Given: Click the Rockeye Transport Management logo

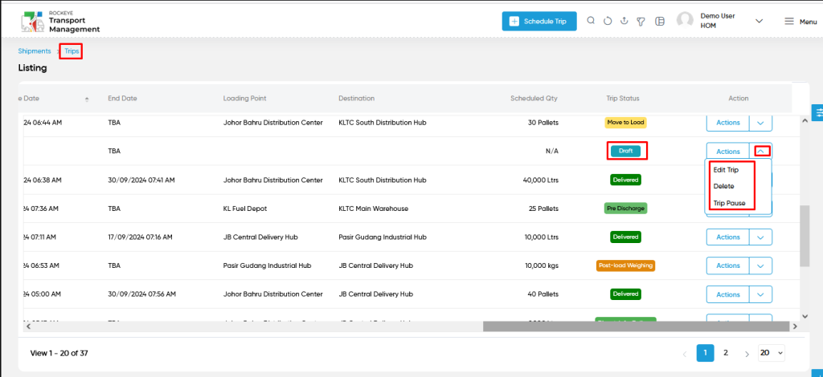Looking at the screenshot, I should click(60, 22).
